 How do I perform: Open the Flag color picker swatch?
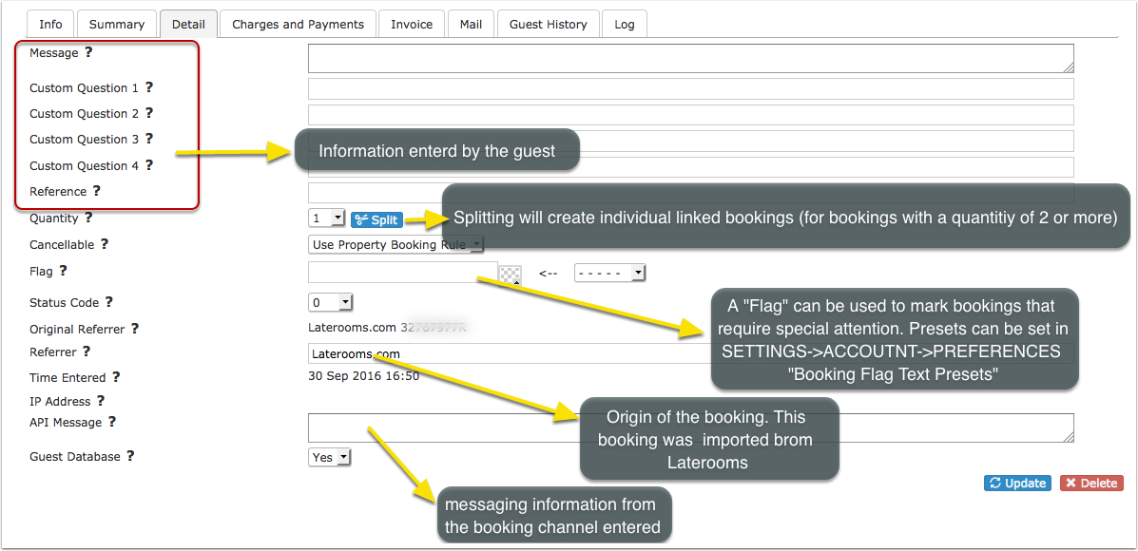(x=511, y=274)
